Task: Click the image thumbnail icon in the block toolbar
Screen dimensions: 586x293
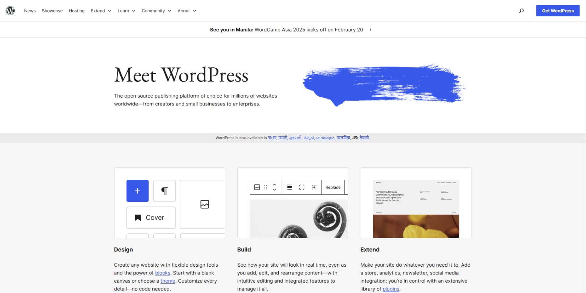Action: (x=257, y=187)
